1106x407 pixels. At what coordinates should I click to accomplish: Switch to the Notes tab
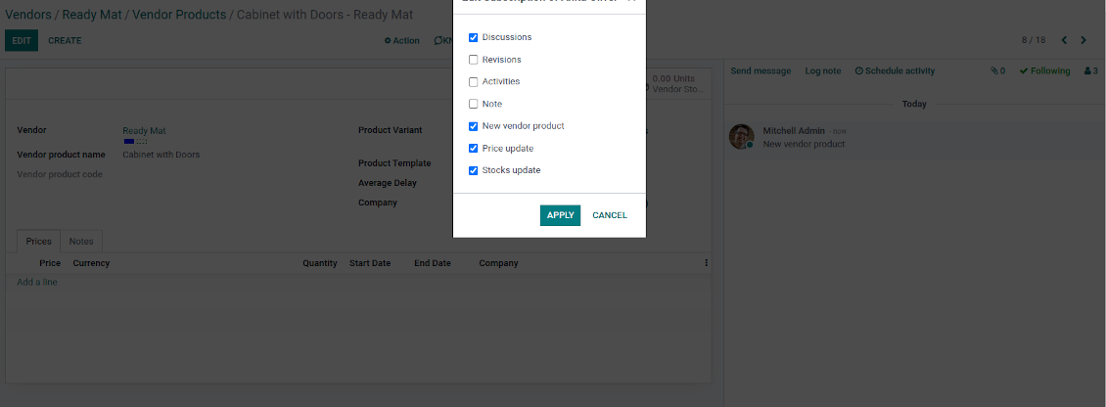[81, 241]
